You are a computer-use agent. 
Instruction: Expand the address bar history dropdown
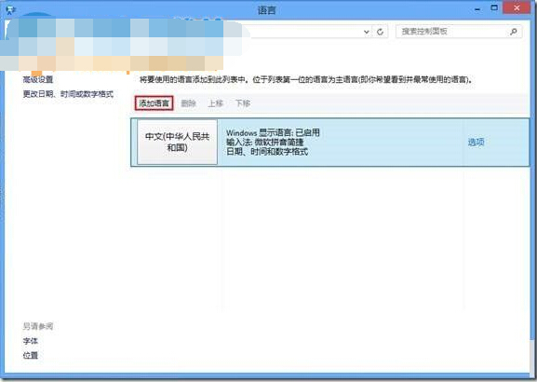tap(366, 32)
